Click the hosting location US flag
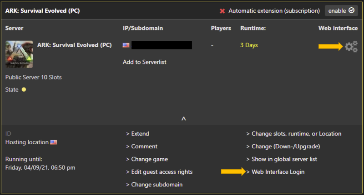 pyautogui.click(x=54, y=142)
